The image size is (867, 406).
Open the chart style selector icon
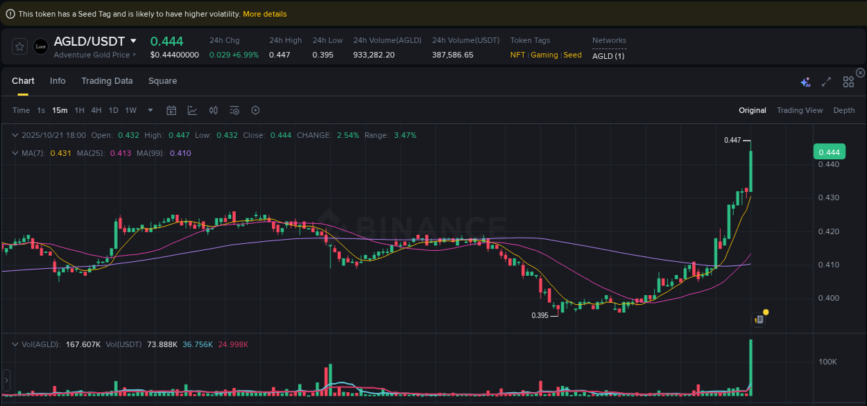click(192, 110)
